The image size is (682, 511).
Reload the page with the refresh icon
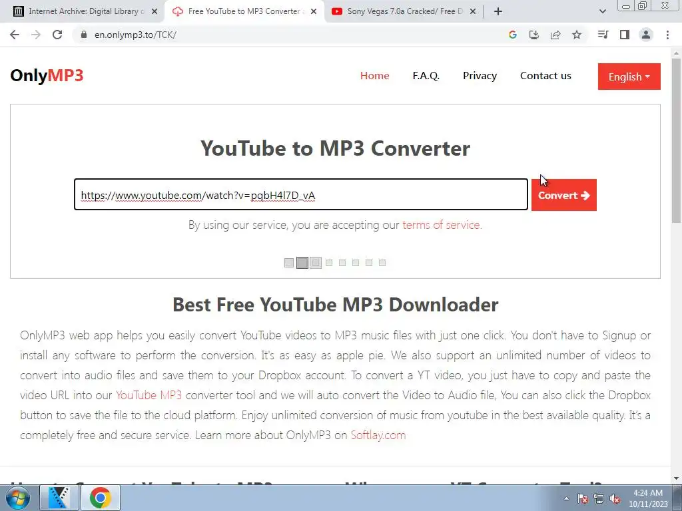[x=57, y=35]
